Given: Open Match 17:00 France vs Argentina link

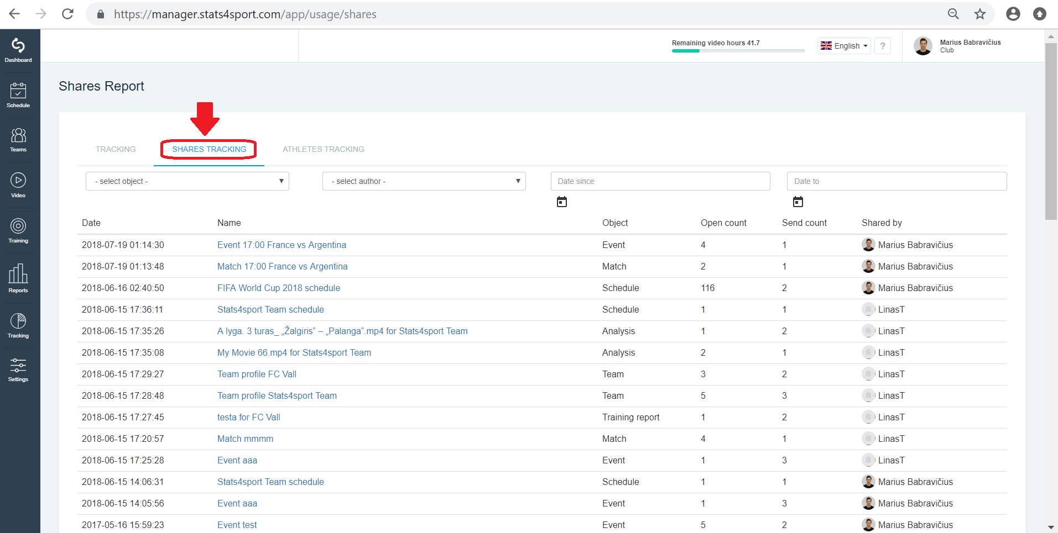Looking at the screenshot, I should click(x=283, y=267).
